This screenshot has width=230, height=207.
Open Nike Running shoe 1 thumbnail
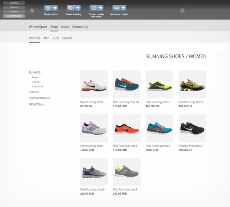tap(94, 84)
